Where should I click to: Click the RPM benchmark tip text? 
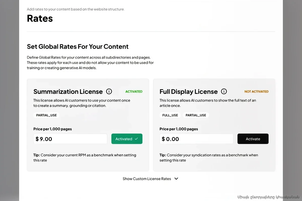(85, 158)
